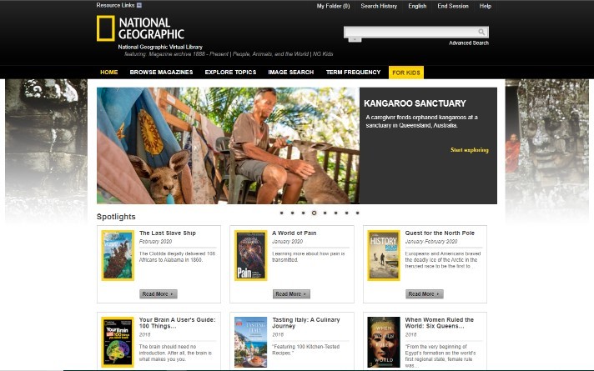The height and width of the screenshot is (371, 594).
Task: Open Your Brain A User's Guide title
Action: (x=178, y=323)
